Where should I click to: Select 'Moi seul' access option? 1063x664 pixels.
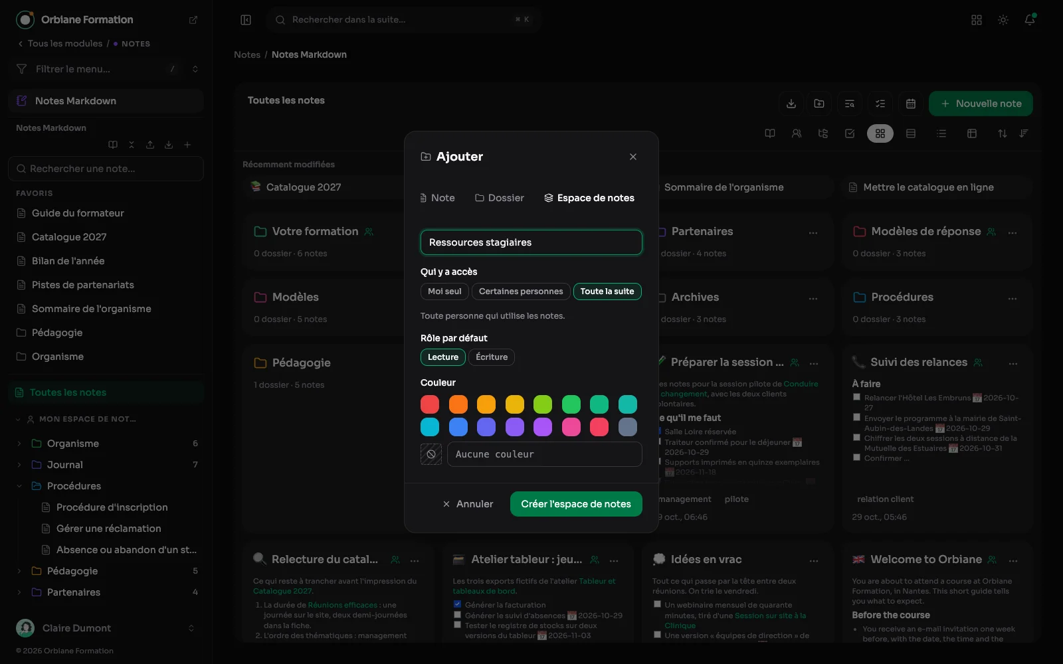coord(444,291)
